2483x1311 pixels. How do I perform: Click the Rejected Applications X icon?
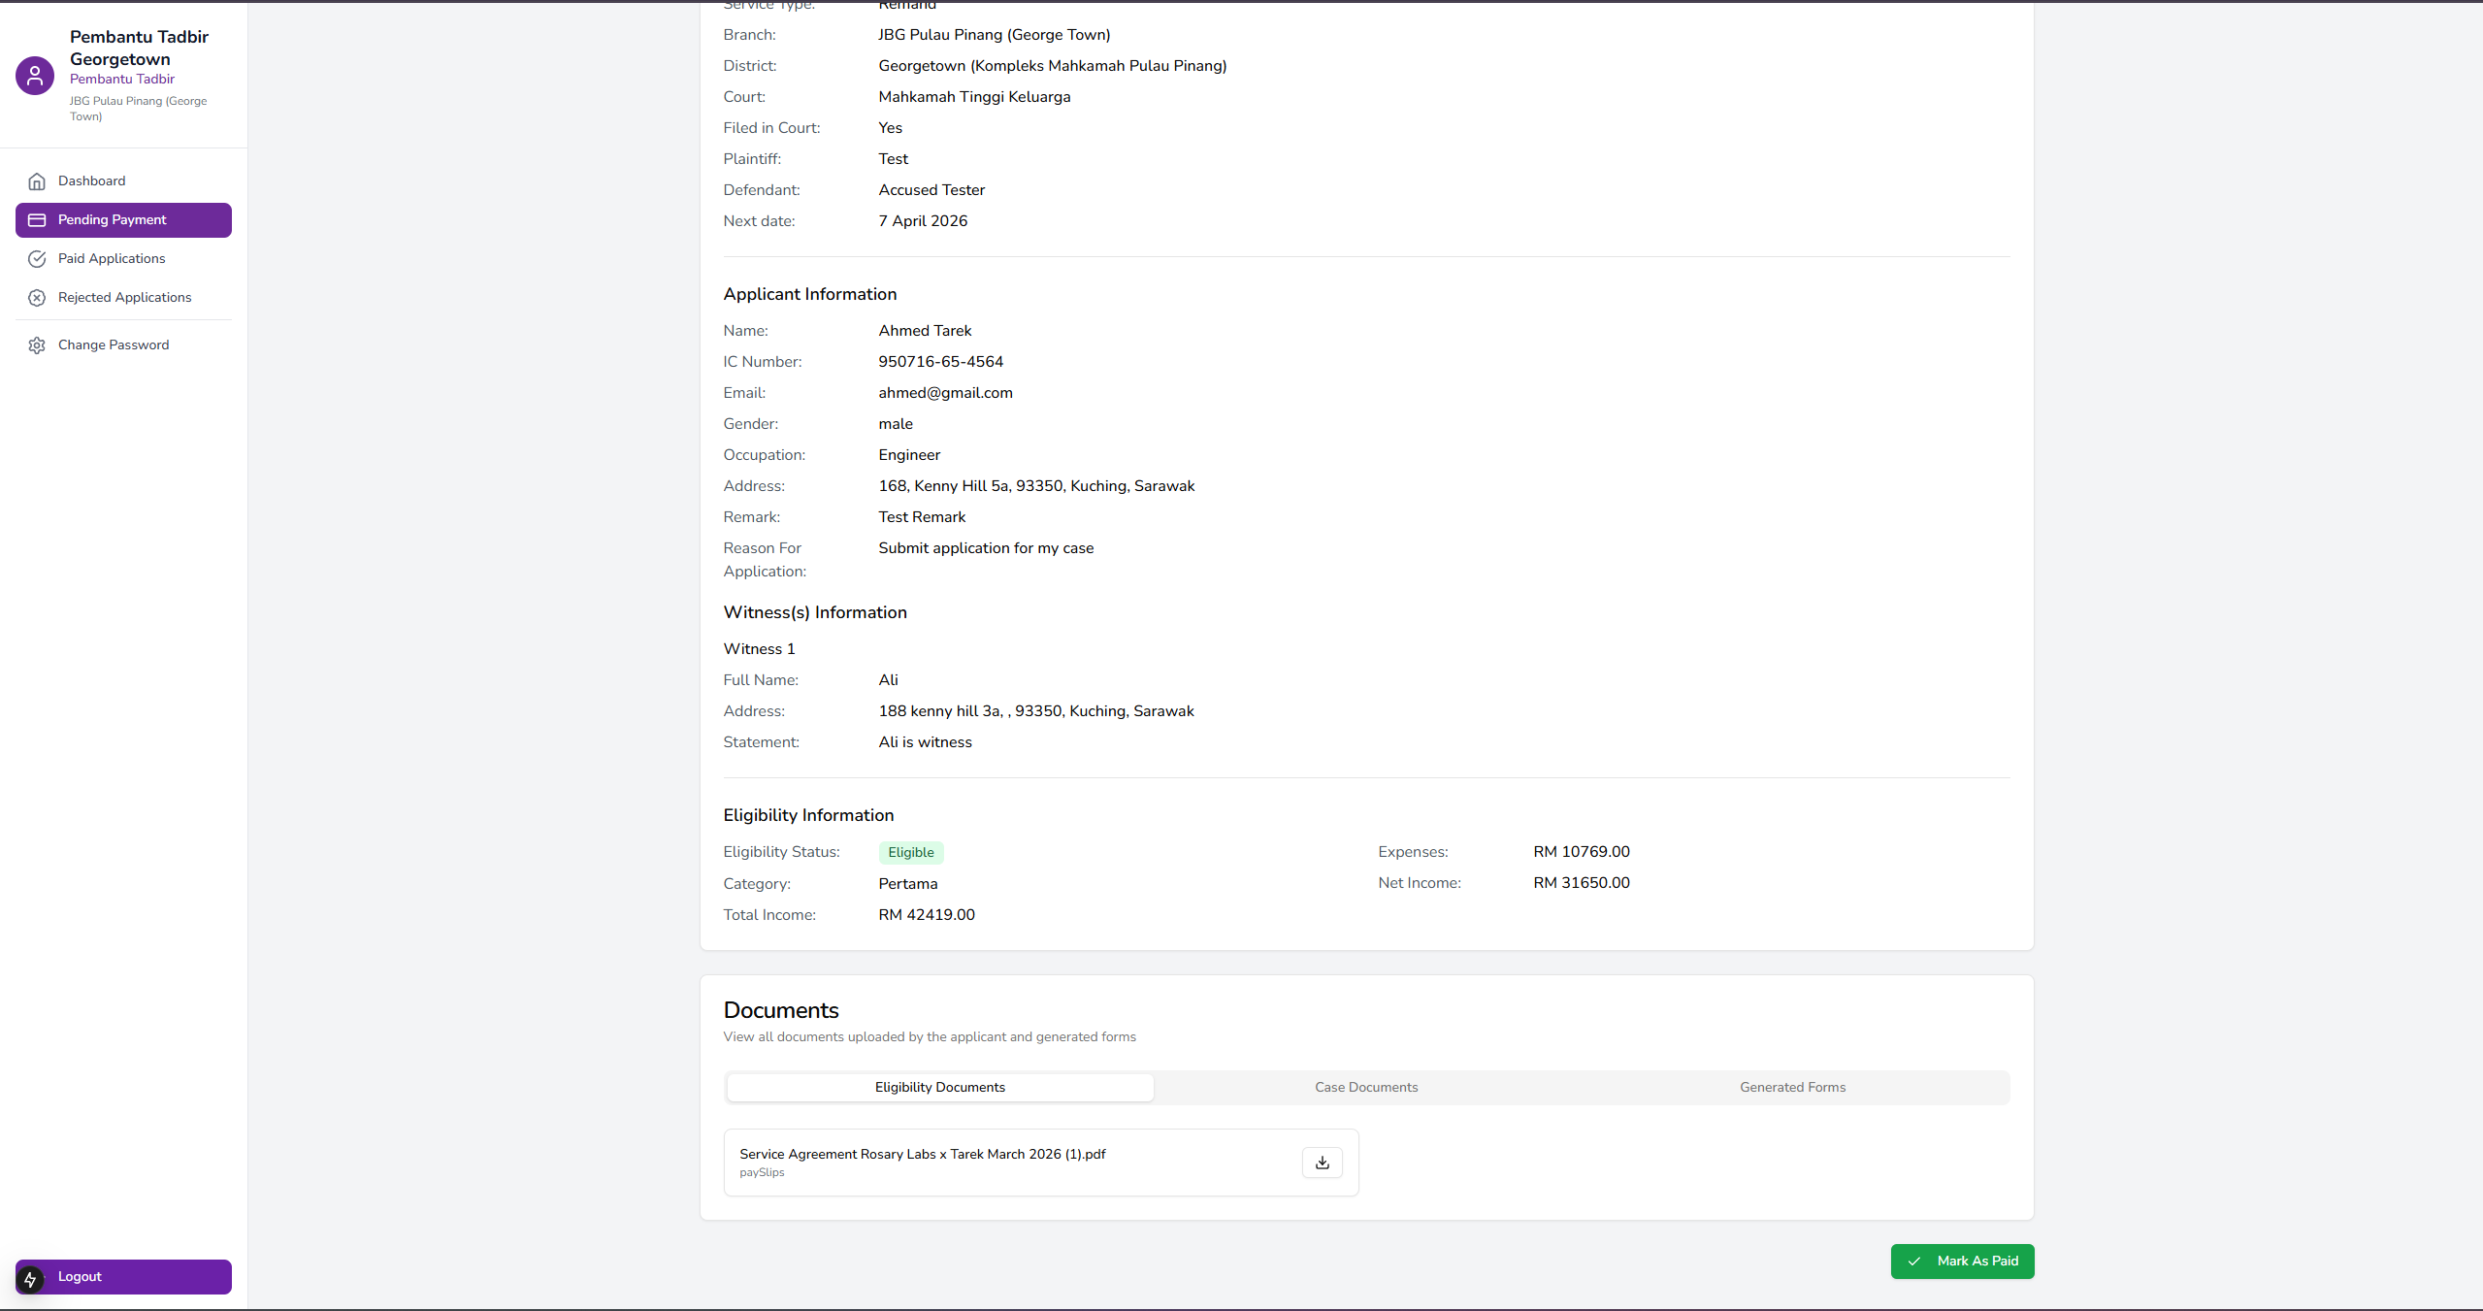(37, 298)
